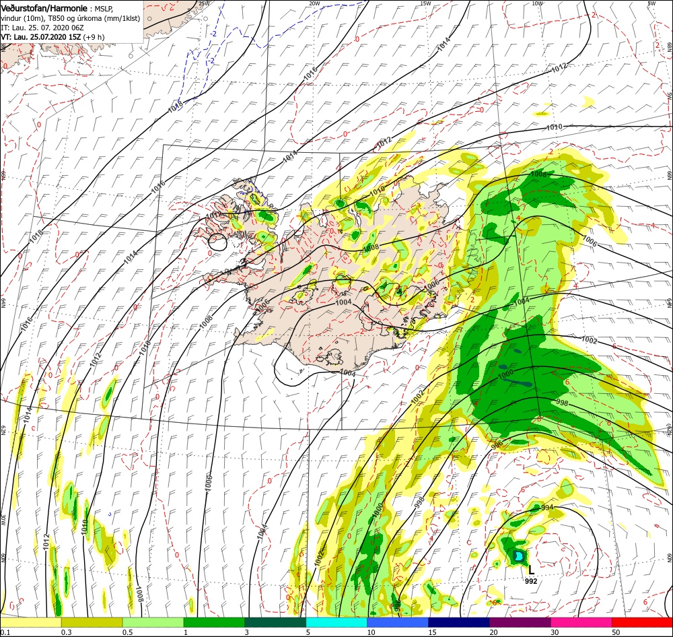
Task: Click the '25W' longitude label at top
Action: coord(204,3)
